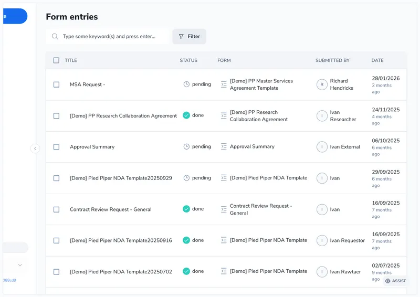Click the date 02/07/2025
The width and height of the screenshot is (420, 297).
386,266
